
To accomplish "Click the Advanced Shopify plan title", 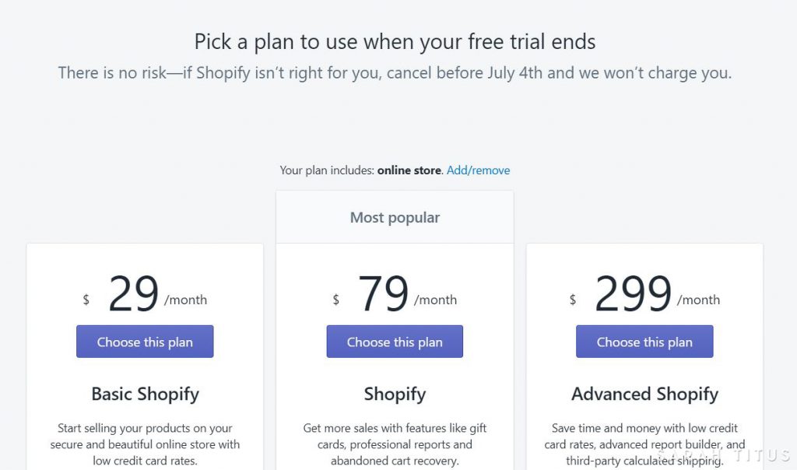I will [644, 394].
